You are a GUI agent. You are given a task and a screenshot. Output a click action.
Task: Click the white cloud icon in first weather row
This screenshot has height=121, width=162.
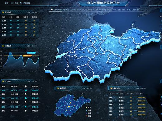26,86
